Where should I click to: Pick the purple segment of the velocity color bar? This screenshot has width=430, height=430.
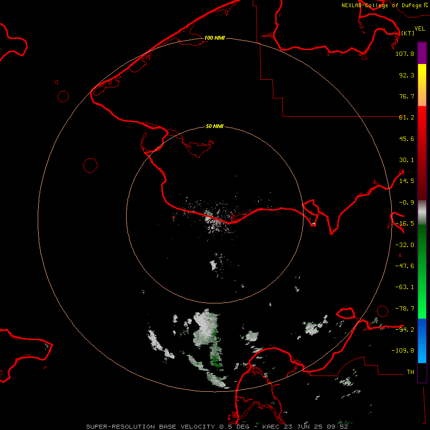pos(422,53)
